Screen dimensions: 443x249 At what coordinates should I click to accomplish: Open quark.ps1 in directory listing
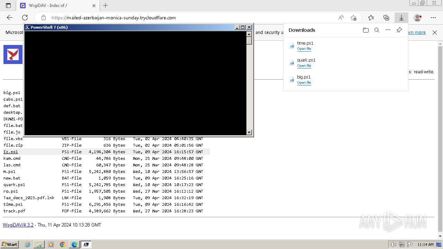pos(14,185)
